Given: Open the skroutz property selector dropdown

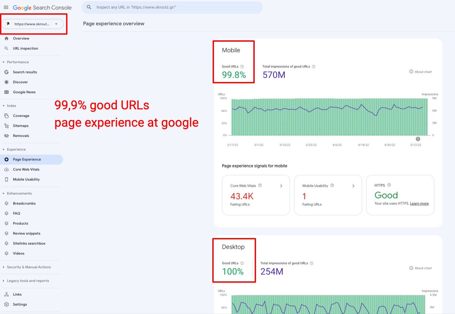Looking at the screenshot, I should point(33,24).
